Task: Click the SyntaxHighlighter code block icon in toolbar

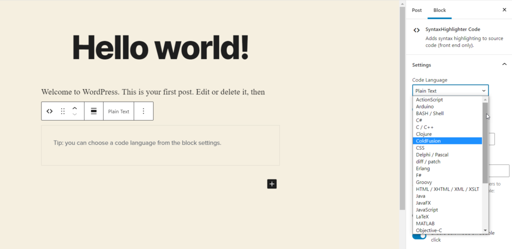Action: point(49,111)
